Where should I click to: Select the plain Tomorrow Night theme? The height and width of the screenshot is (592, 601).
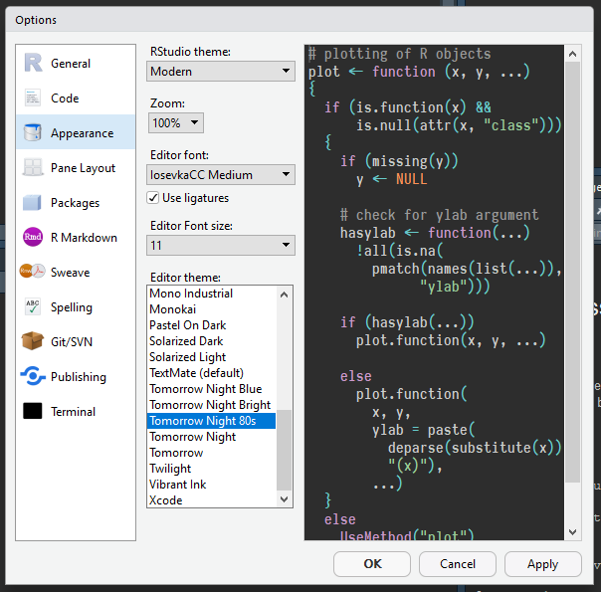(x=212, y=437)
